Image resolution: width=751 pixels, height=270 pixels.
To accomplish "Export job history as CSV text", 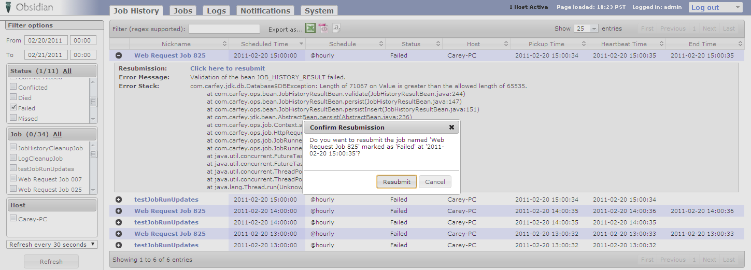I will (x=336, y=29).
